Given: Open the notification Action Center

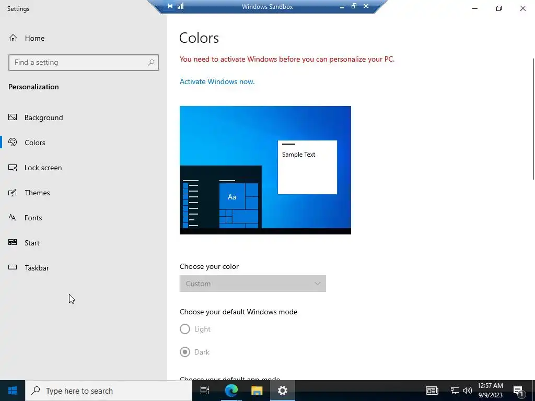Looking at the screenshot, I should coord(518,391).
